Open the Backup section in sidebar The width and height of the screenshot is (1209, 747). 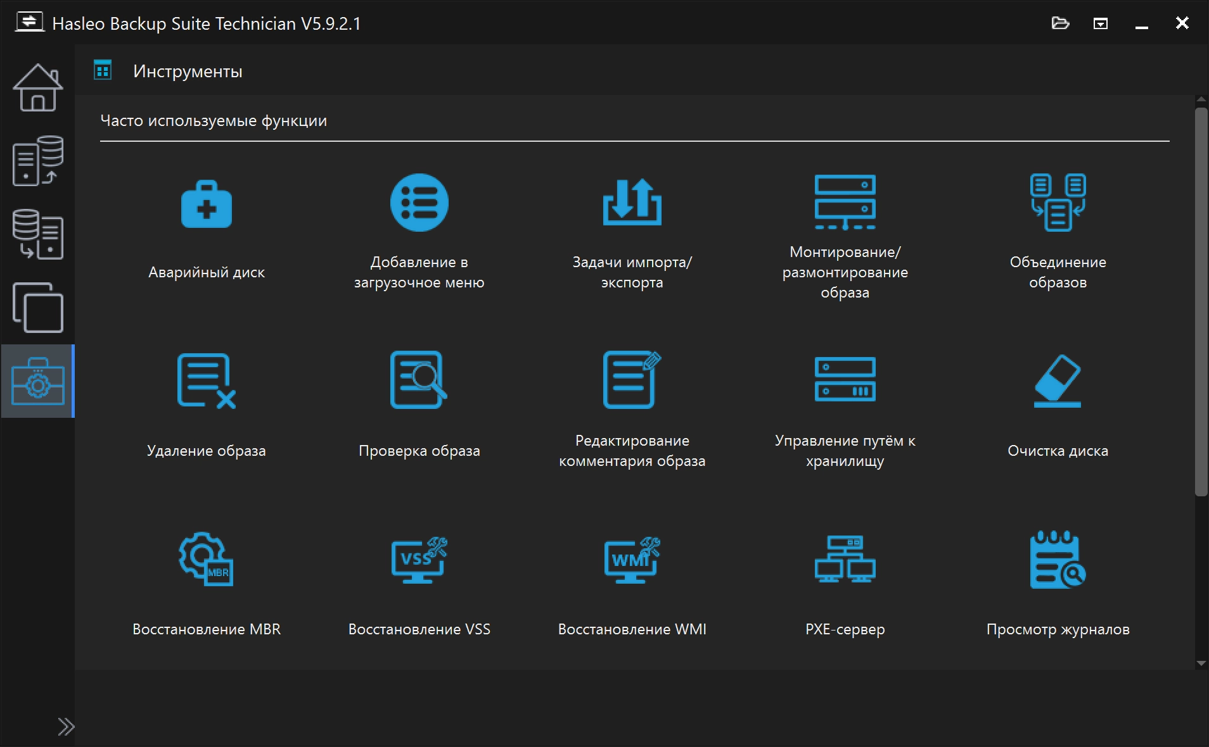38,161
